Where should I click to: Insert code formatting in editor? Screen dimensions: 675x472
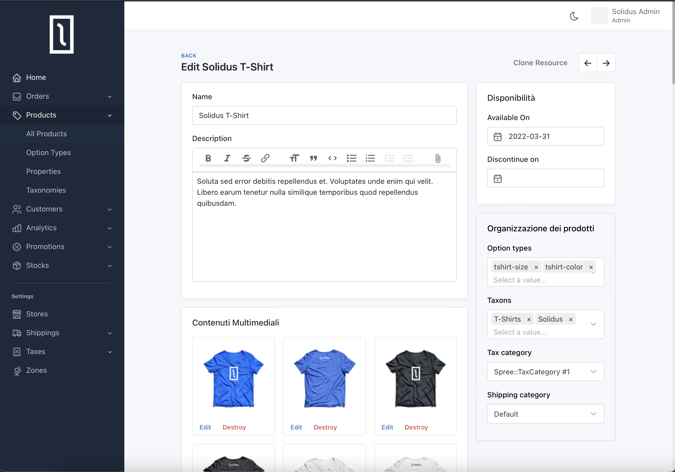tap(333, 158)
